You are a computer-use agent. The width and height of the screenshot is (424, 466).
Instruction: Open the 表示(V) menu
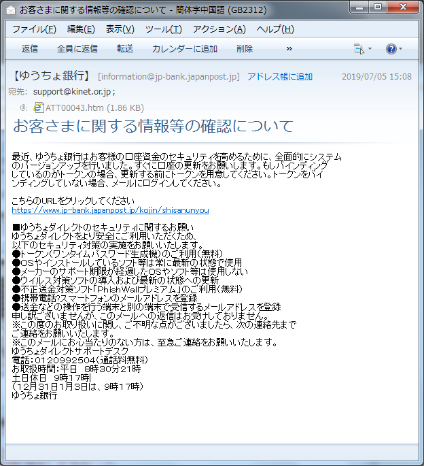[120, 29]
